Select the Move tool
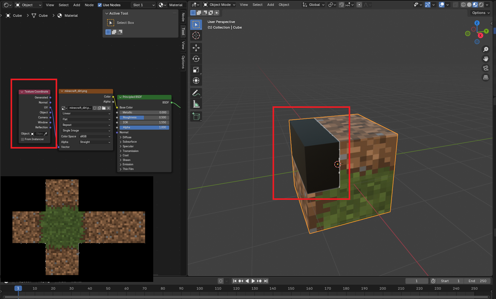Image resolution: width=496 pixels, height=299 pixels. (196, 48)
